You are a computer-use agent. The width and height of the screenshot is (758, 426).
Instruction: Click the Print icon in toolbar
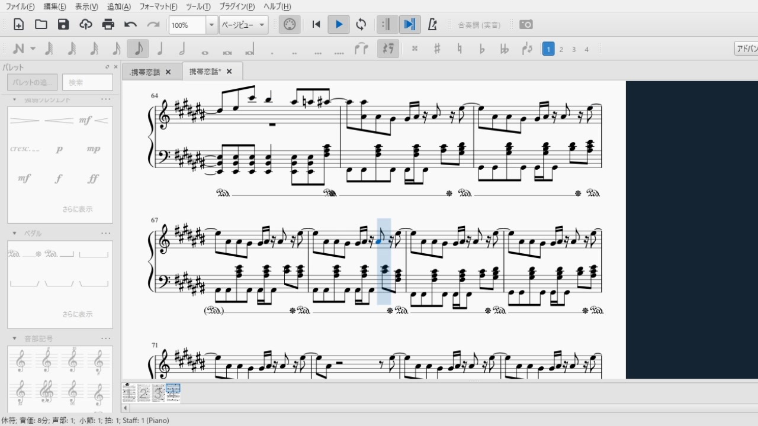pyautogui.click(x=108, y=24)
